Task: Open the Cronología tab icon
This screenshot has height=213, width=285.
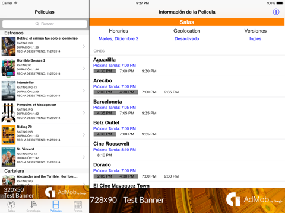Action: (33, 206)
